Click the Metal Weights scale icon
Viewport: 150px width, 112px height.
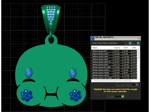click(x=92, y=38)
